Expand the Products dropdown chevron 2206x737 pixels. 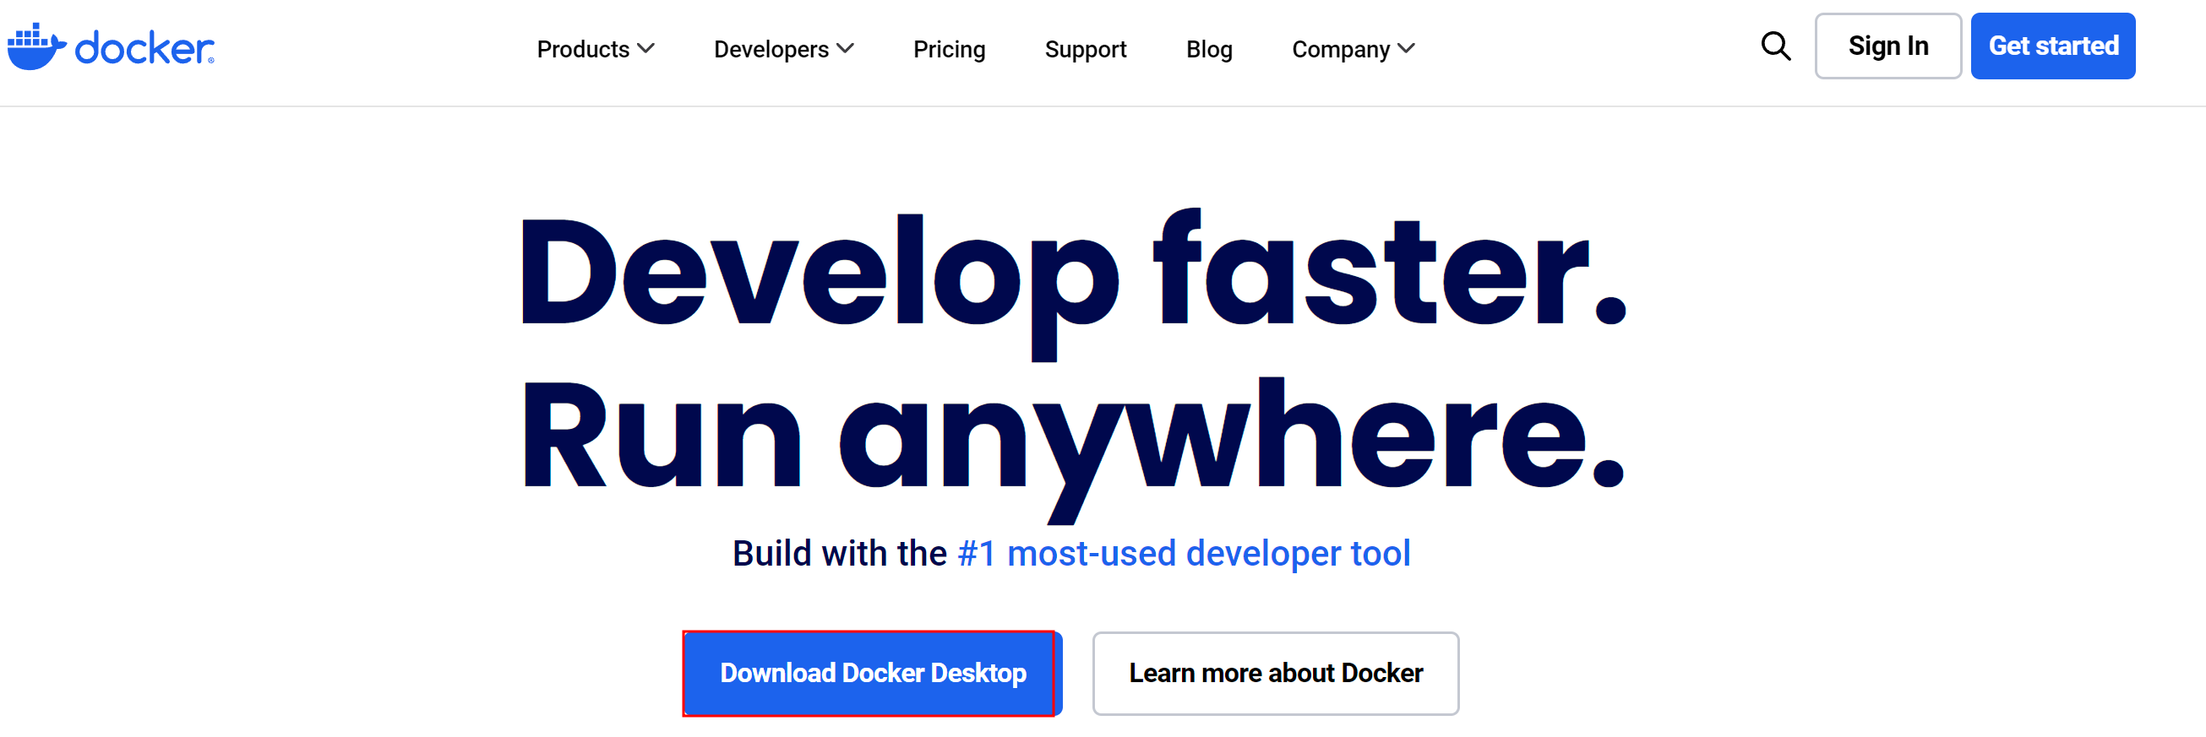pos(646,49)
